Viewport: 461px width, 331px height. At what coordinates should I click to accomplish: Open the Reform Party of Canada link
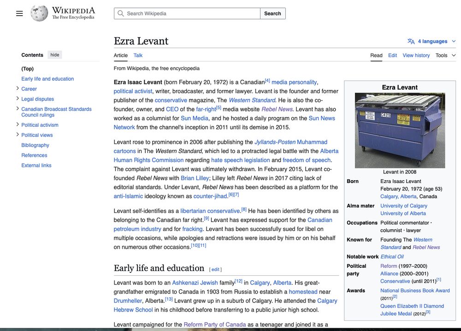tap(215, 325)
